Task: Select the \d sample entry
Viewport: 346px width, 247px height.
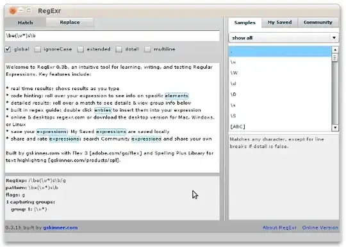Action: tap(280, 83)
